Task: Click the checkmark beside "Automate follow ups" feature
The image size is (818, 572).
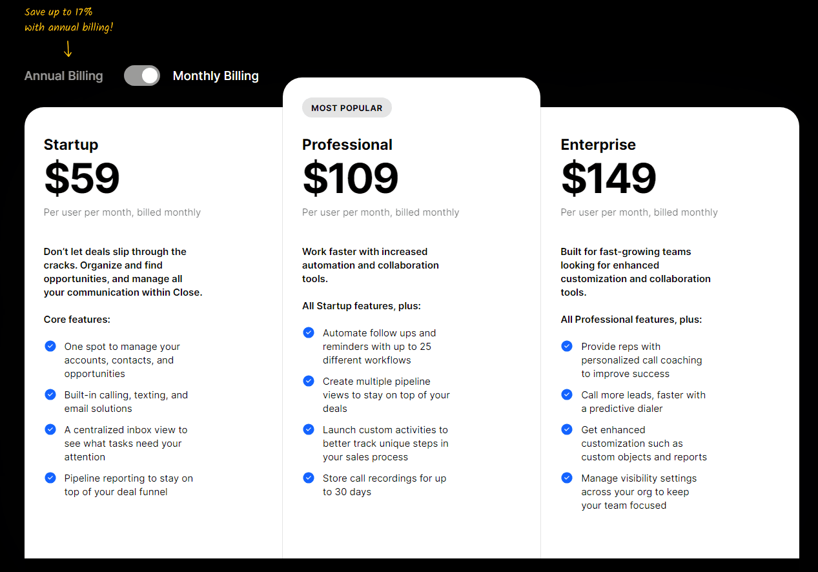Action: (309, 332)
